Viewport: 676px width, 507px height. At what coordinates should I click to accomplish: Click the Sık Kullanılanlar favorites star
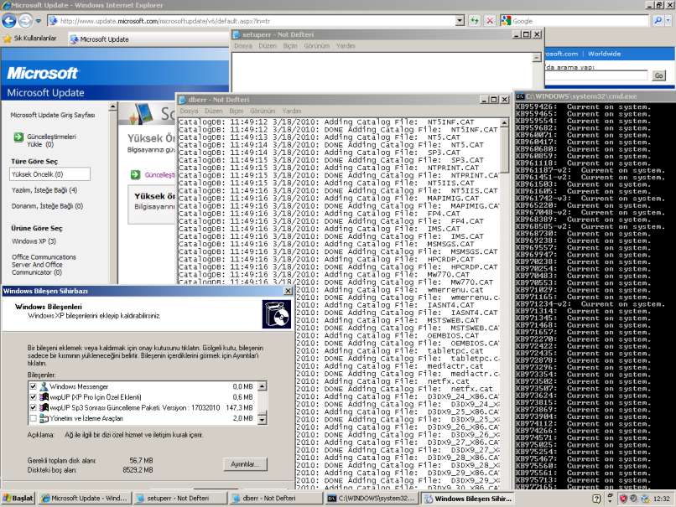[x=8, y=39]
